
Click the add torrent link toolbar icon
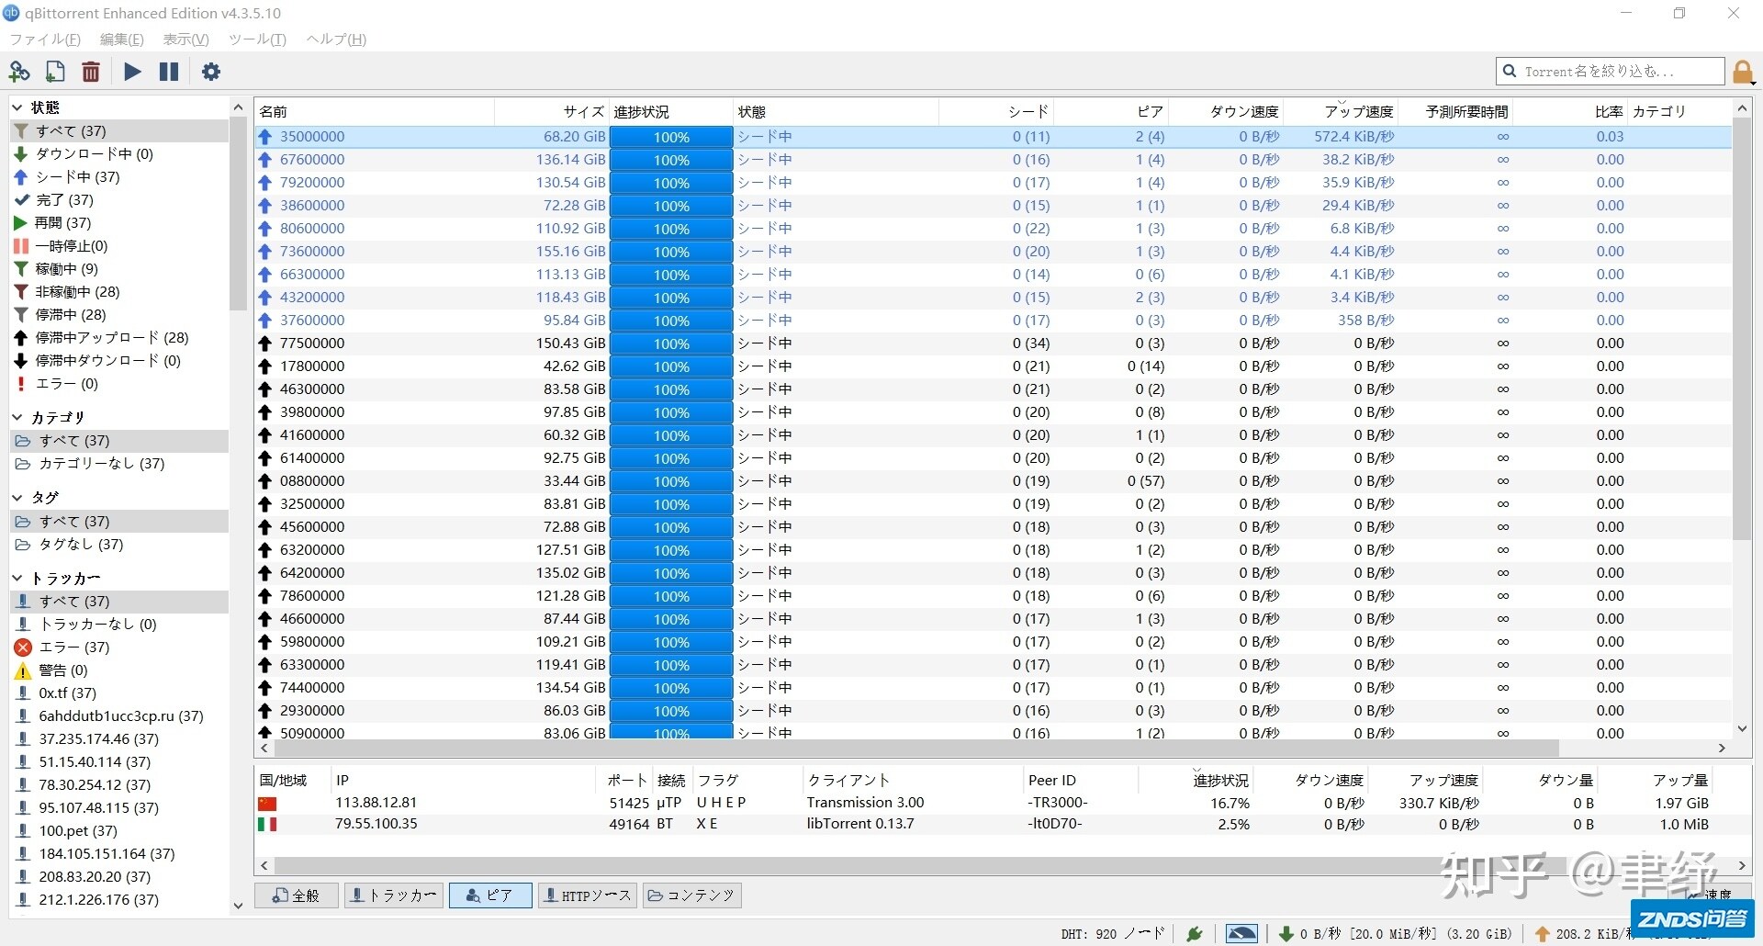(19, 72)
